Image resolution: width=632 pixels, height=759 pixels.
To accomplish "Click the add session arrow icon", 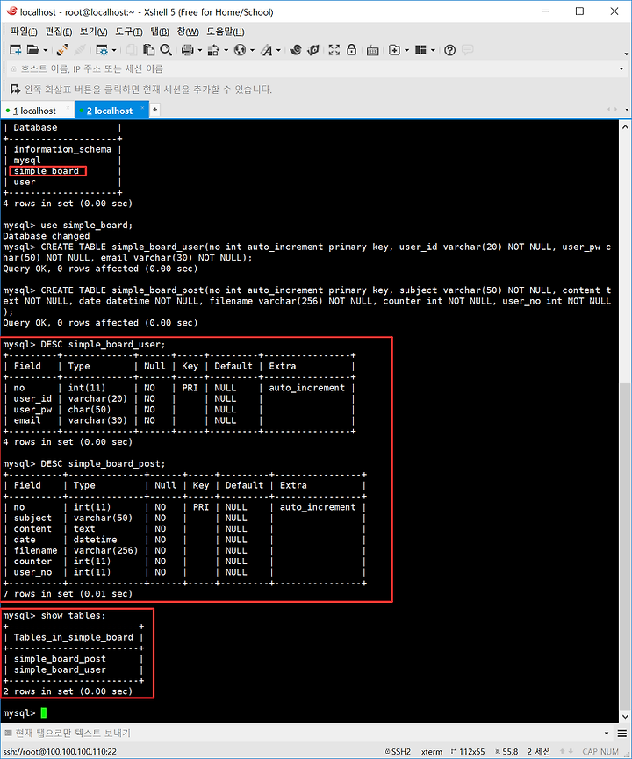I will 16,90.
